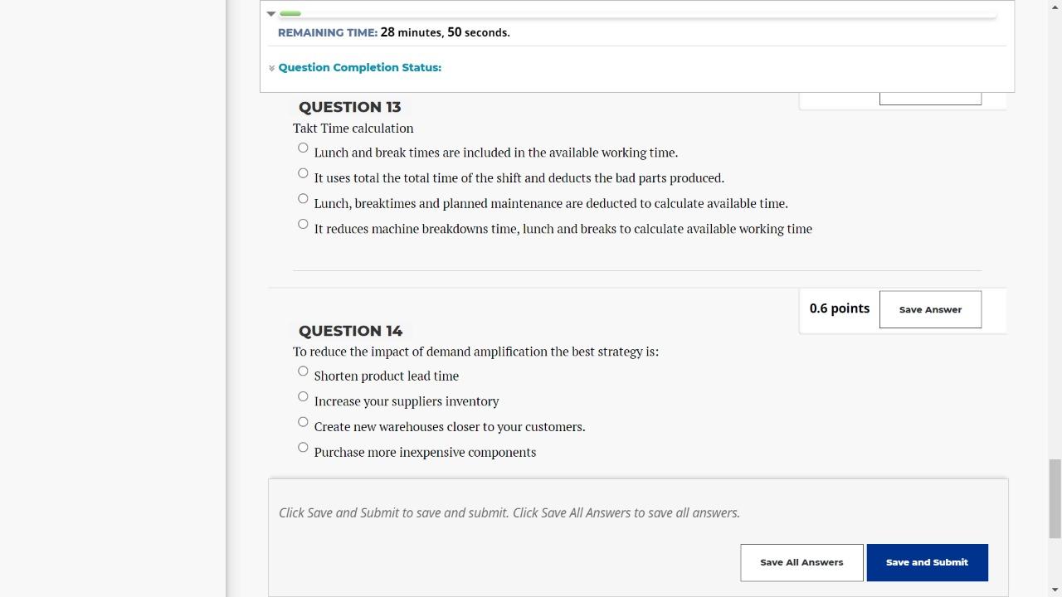Select 'Lunch and break times are included' option
The image size is (1062, 597).
point(303,148)
